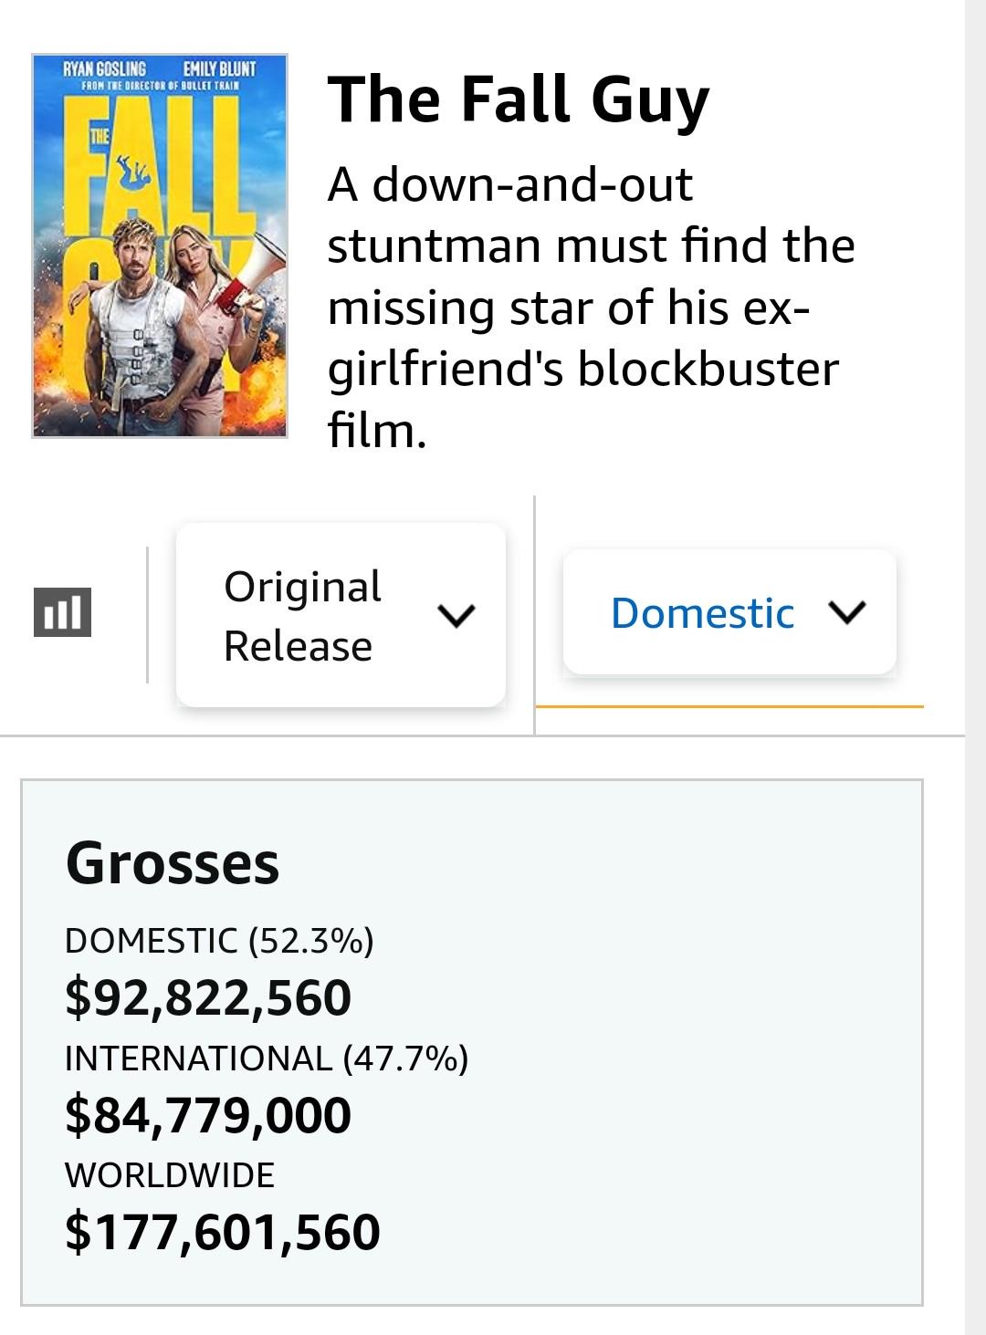Click Ryan Gosling's name on the poster
Image resolution: width=986 pixels, height=1335 pixels.
104,69
